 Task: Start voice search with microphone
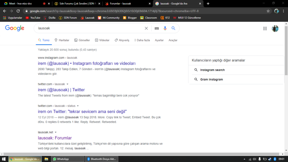pyautogui.click(x=165, y=28)
